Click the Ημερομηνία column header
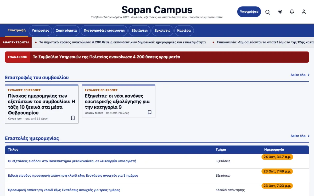This screenshot has height=196, width=314. pyautogui.click(x=274, y=149)
